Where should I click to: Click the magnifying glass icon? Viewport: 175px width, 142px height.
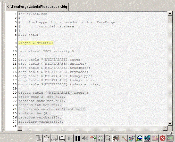108,138
